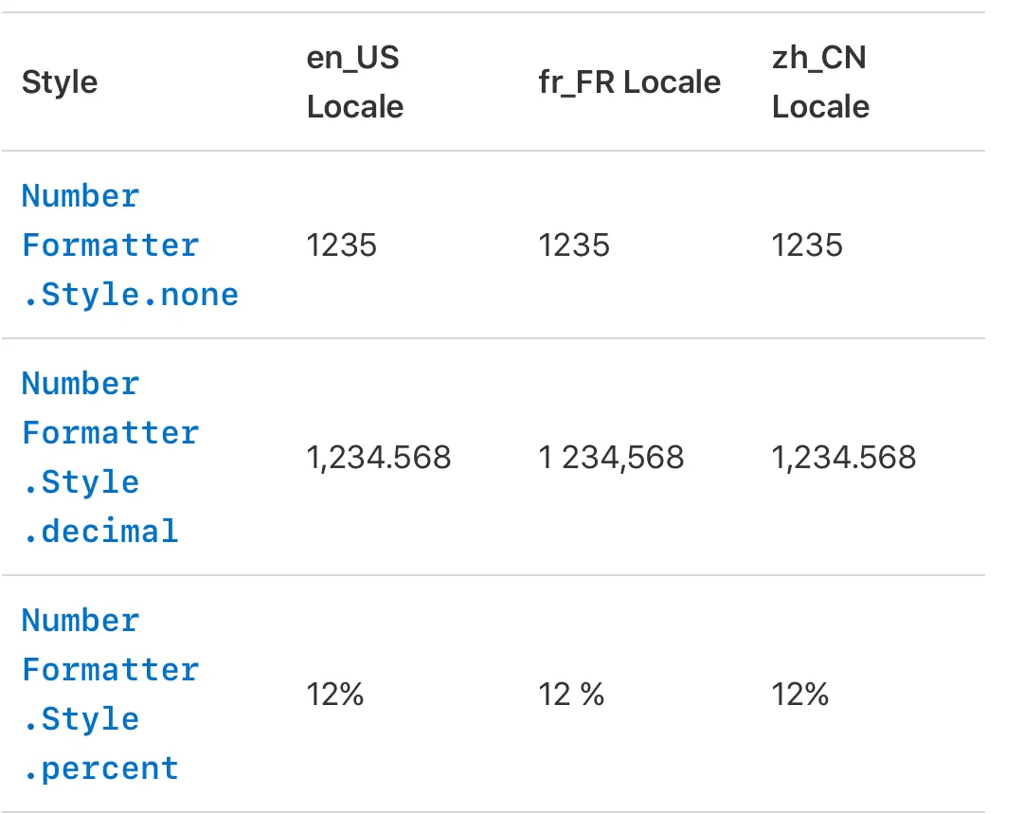
Task: Click the fr_FR value 1235
Action: (574, 245)
